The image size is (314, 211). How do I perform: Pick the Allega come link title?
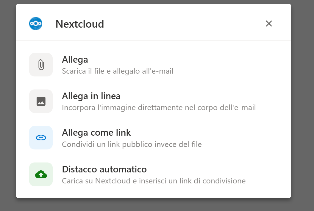point(96,132)
